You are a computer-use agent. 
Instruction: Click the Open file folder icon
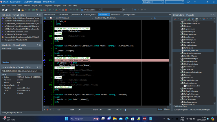click(23, 10)
